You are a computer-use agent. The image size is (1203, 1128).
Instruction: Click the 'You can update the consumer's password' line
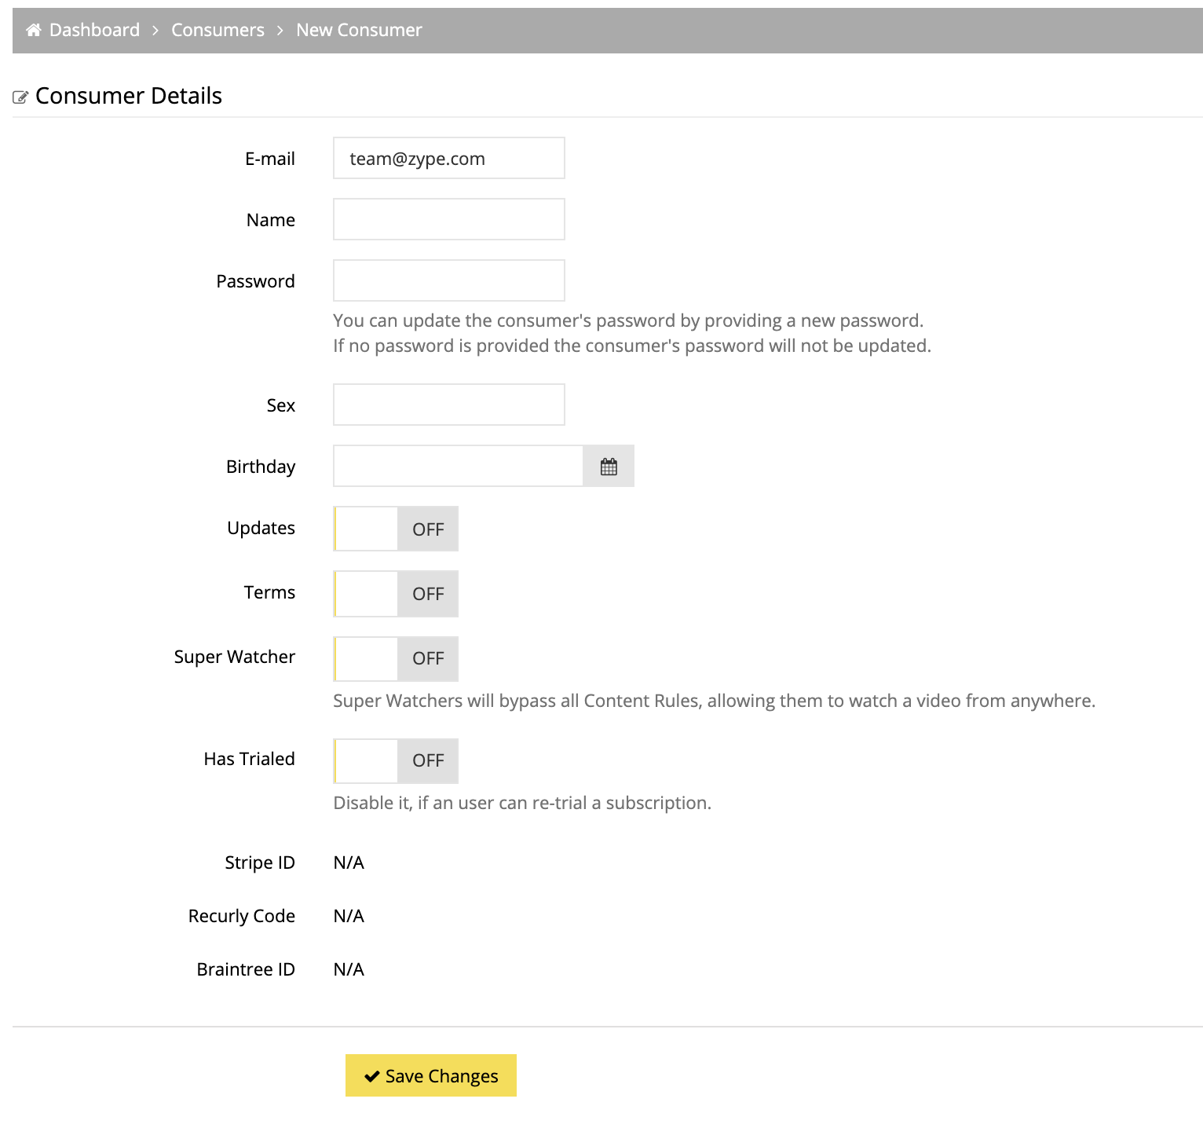pyautogui.click(x=628, y=320)
